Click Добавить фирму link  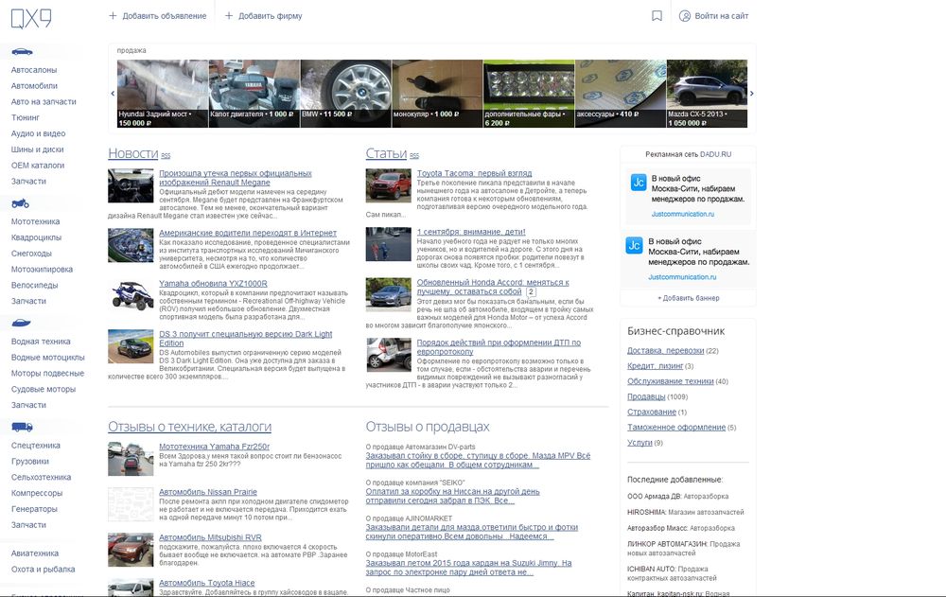click(x=264, y=16)
